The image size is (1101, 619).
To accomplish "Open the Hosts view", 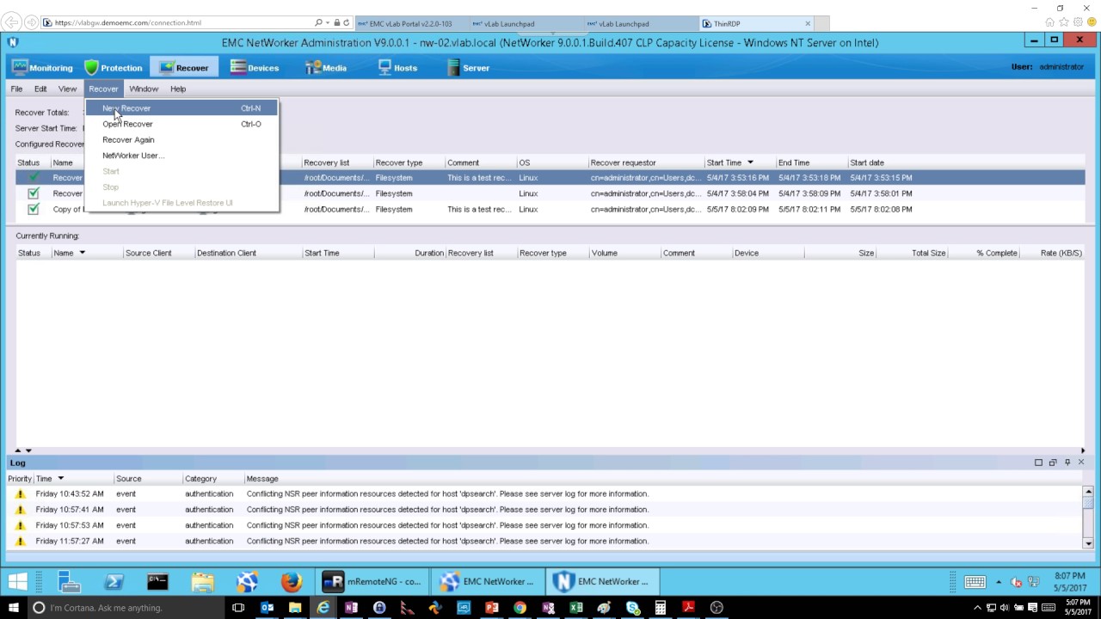I will coord(397,68).
